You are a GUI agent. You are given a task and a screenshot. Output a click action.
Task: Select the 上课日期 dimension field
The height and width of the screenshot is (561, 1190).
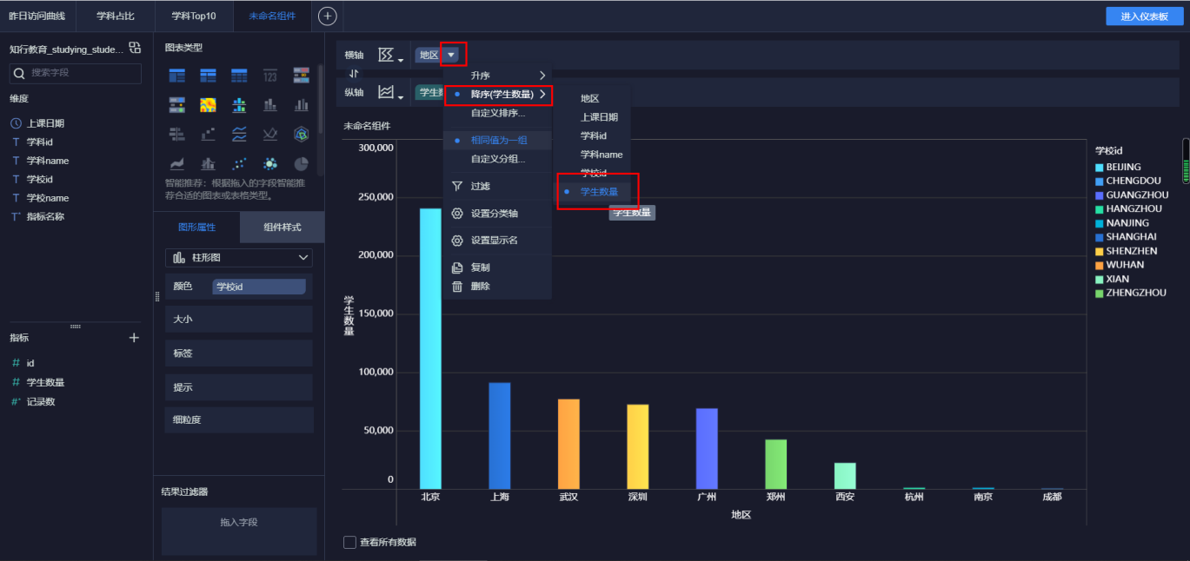click(45, 123)
